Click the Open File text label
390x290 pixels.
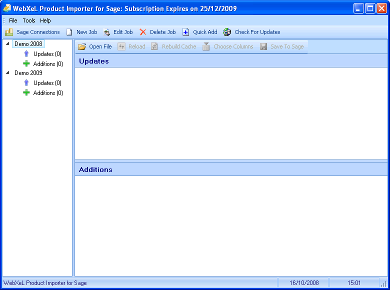[x=100, y=46]
